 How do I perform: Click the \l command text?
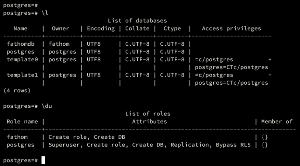coord(45,13)
